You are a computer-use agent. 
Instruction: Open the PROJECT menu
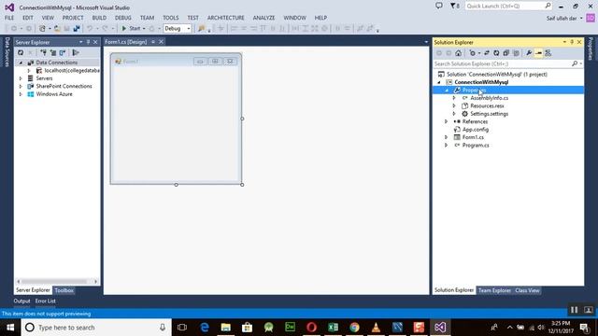click(x=73, y=18)
